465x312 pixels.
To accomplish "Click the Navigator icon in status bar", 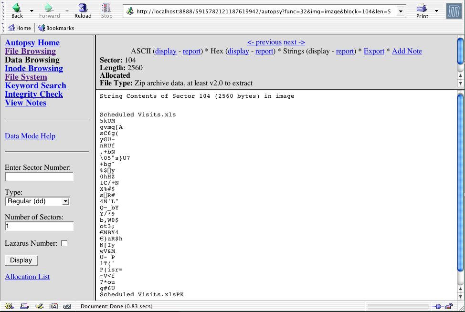I will (9, 306).
